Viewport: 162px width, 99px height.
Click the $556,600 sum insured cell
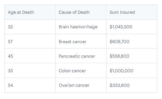pos(132,56)
